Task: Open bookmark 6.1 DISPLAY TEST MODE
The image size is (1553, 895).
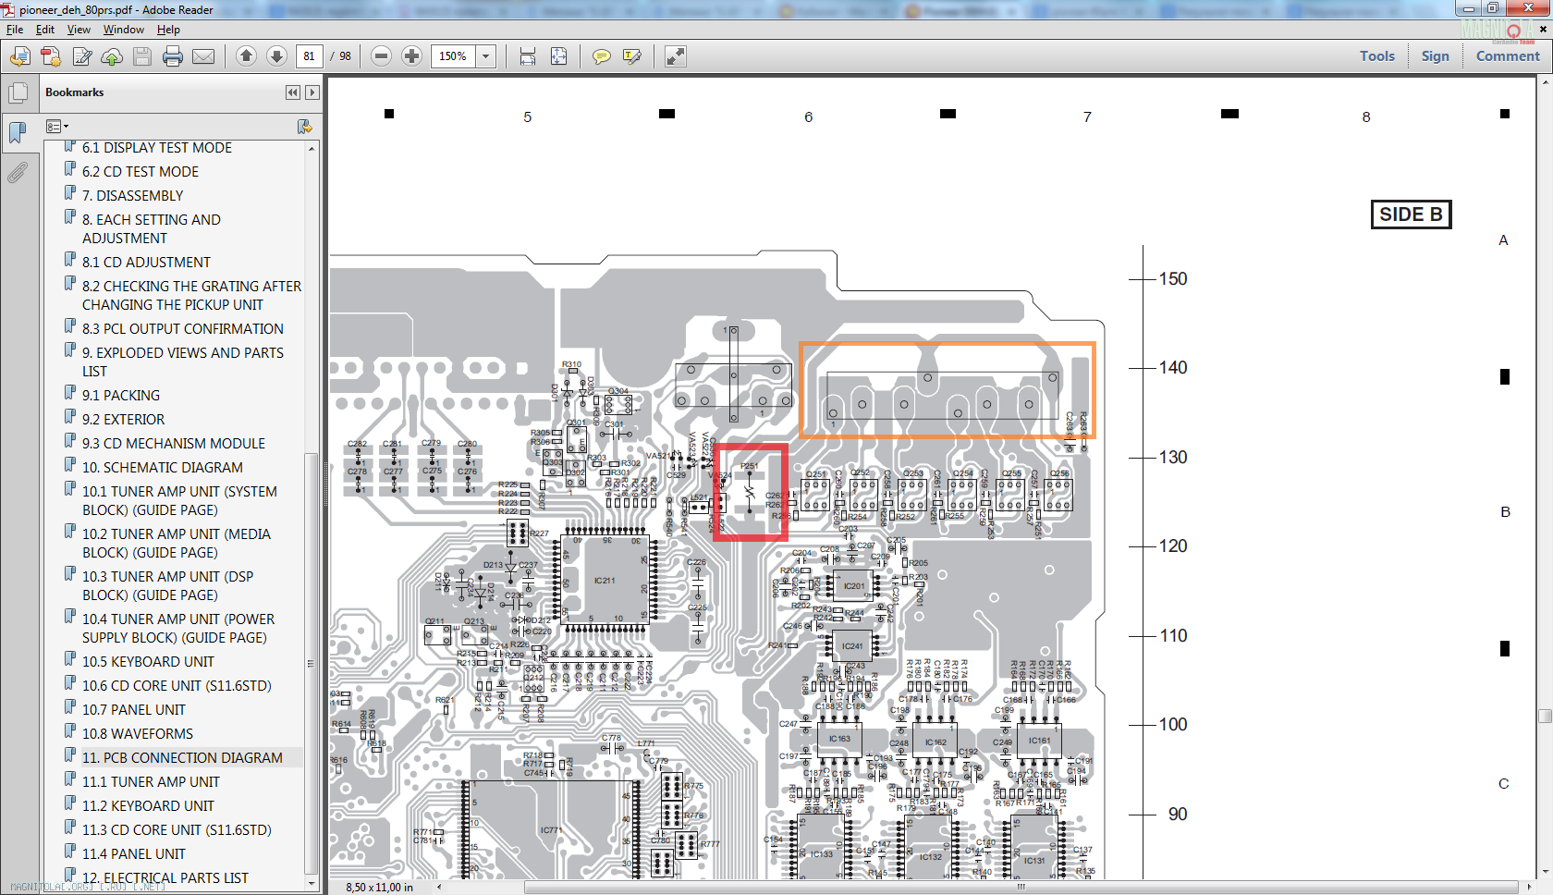Action: click(x=157, y=148)
